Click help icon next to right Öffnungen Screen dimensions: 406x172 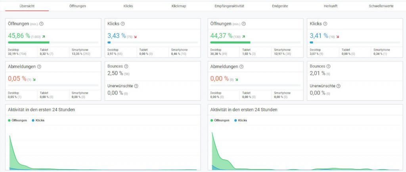244,24
